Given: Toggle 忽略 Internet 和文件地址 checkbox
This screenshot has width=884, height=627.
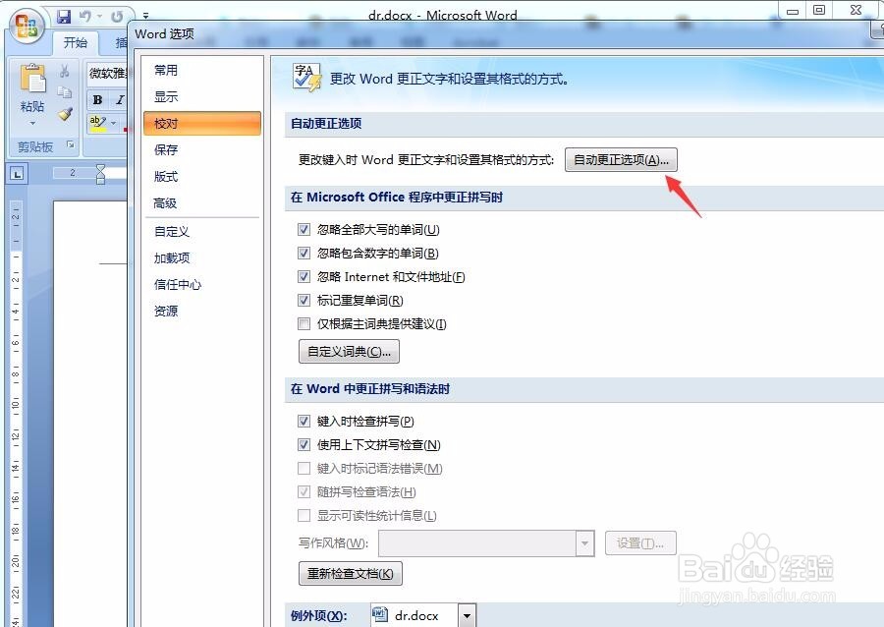Looking at the screenshot, I should (304, 277).
